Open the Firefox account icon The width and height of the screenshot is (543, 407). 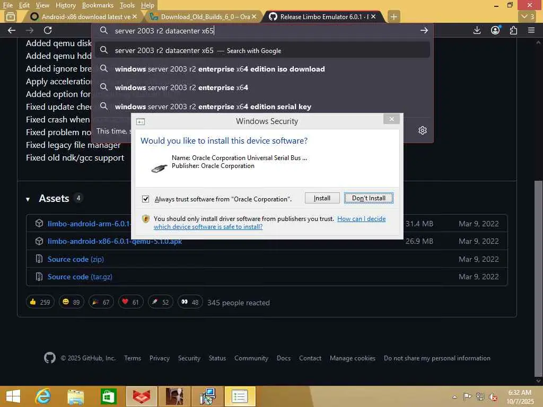495,30
